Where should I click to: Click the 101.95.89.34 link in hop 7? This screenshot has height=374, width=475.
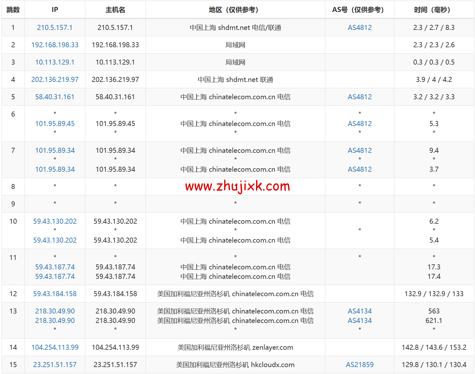click(x=54, y=150)
